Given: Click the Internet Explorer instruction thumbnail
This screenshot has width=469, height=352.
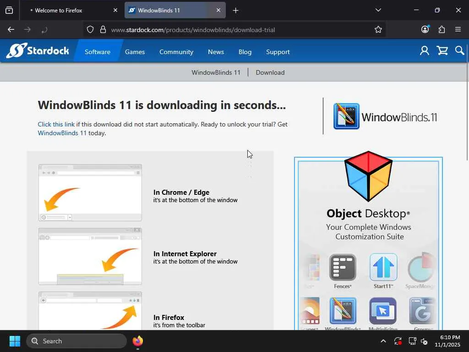Looking at the screenshot, I should [90, 256].
